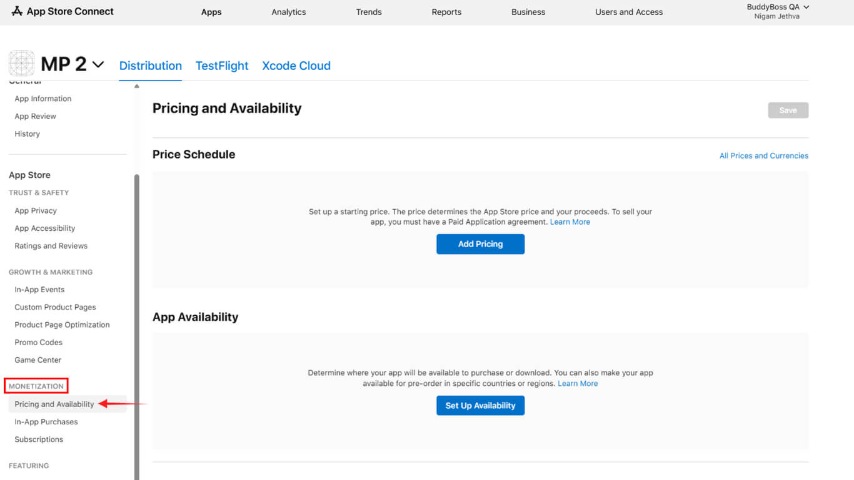The height and width of the screenshot is (480, 854).
Task: Click the App Store Connect logo icon
Action: point(17,11)
